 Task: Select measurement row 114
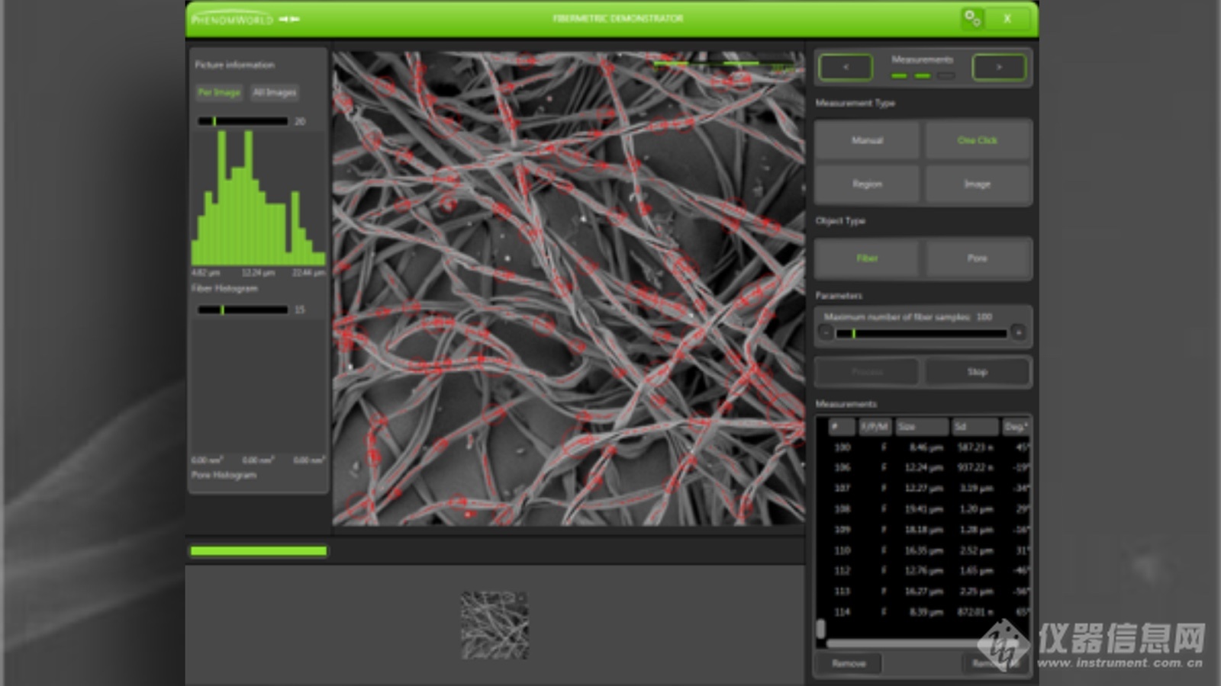point(929,611)
